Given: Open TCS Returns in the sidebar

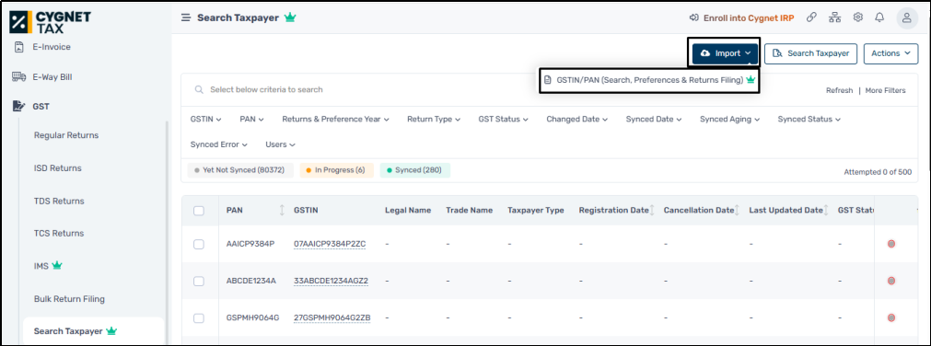Looking at the screenshot, I should [x=59, y=233].
